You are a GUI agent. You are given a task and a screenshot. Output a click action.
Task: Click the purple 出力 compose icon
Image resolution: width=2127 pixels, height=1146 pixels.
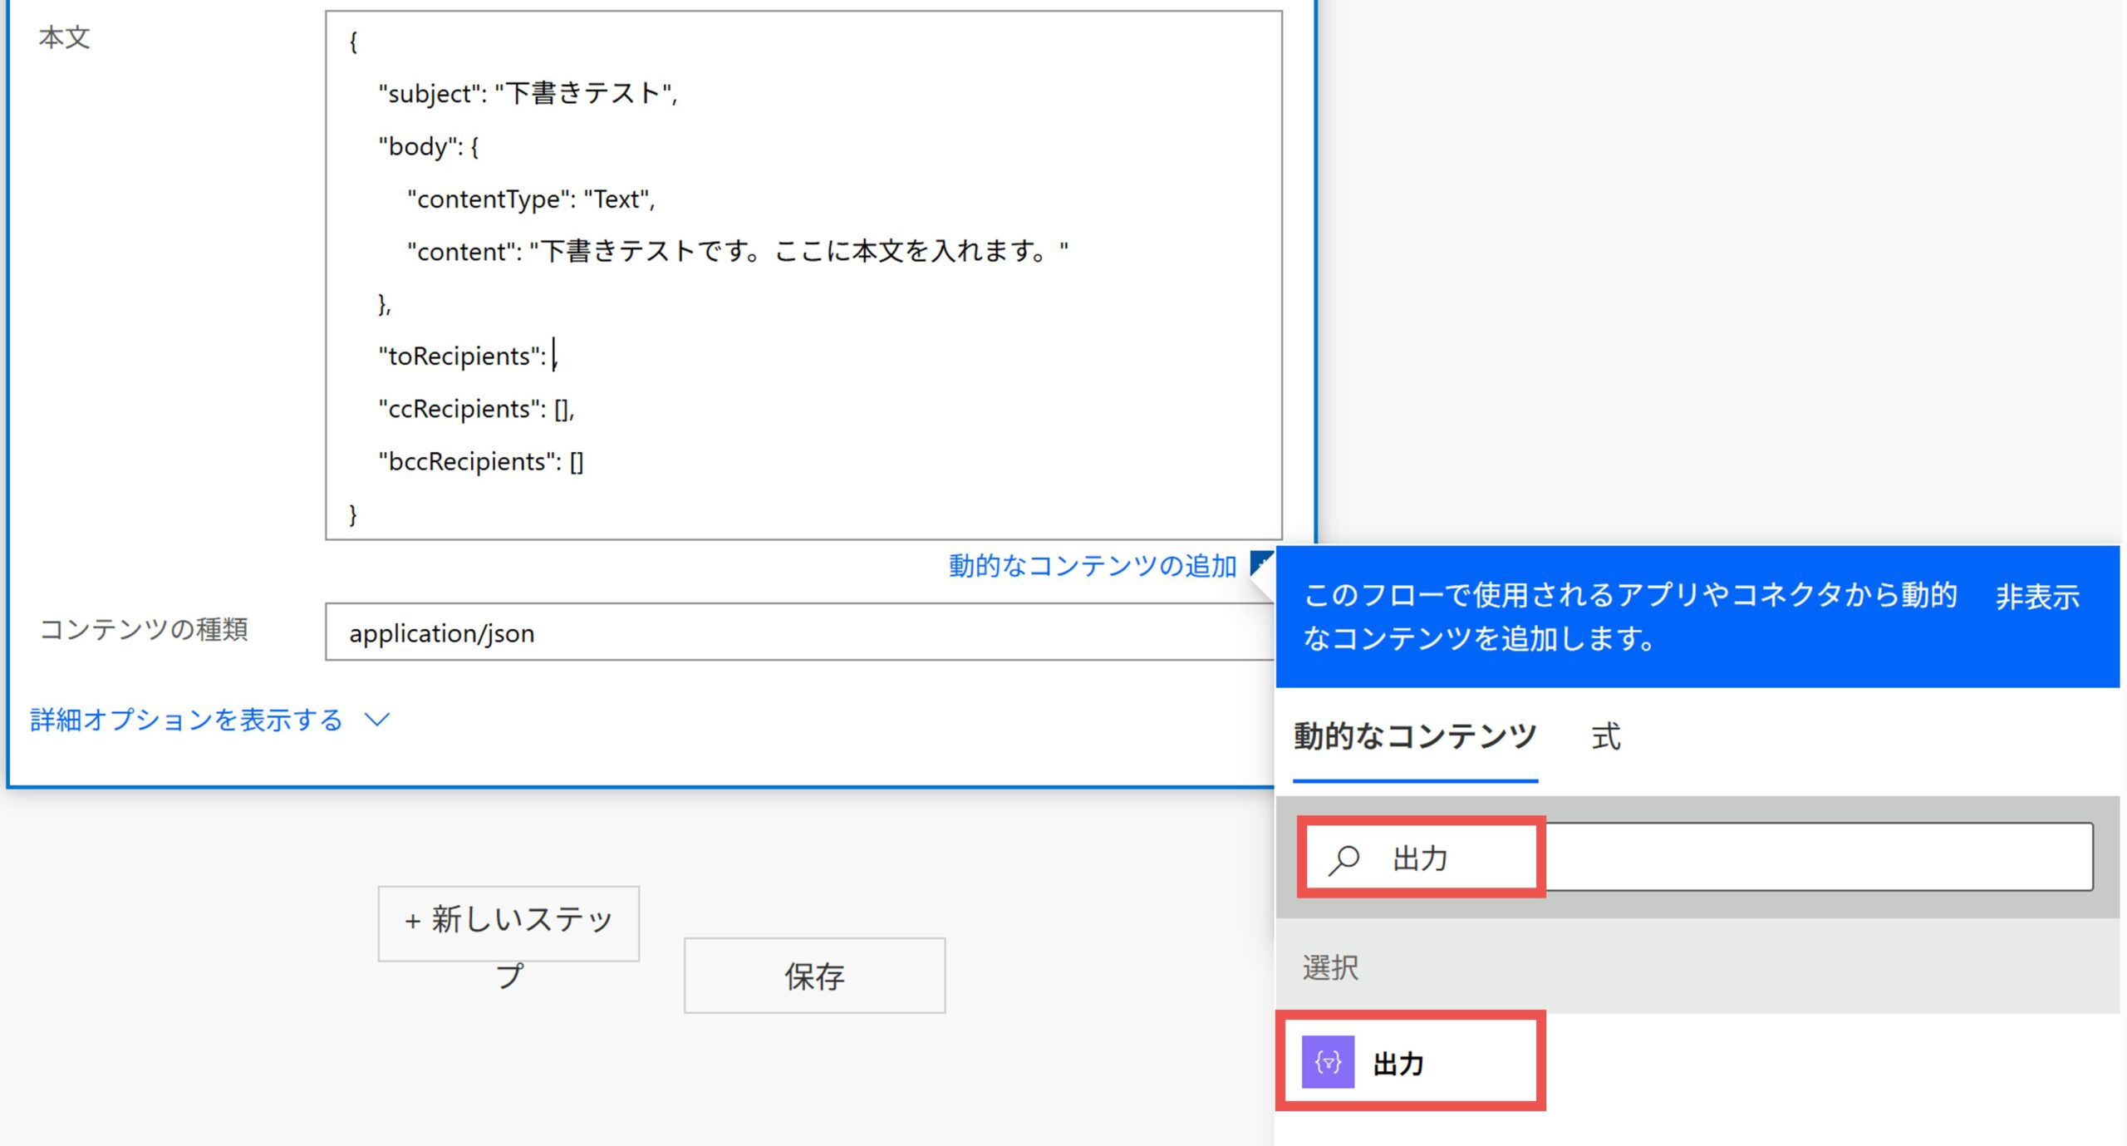[x=1327, y=1061]
